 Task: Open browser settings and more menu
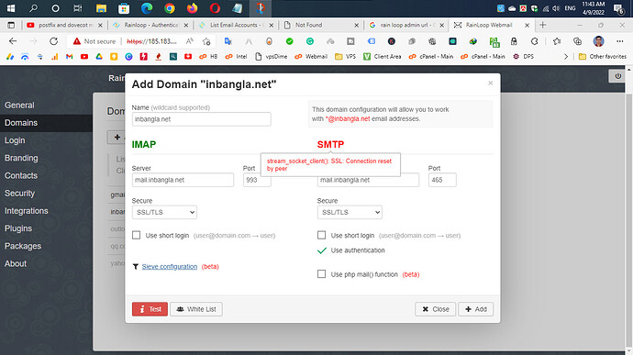click(619, 41)
